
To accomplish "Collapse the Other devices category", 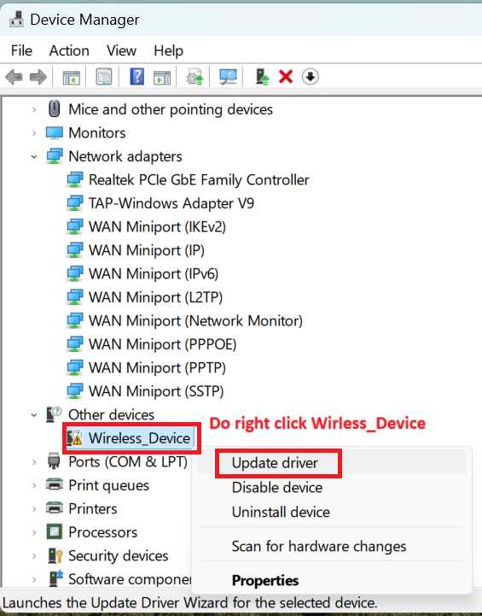I will [x=34, y=415].
